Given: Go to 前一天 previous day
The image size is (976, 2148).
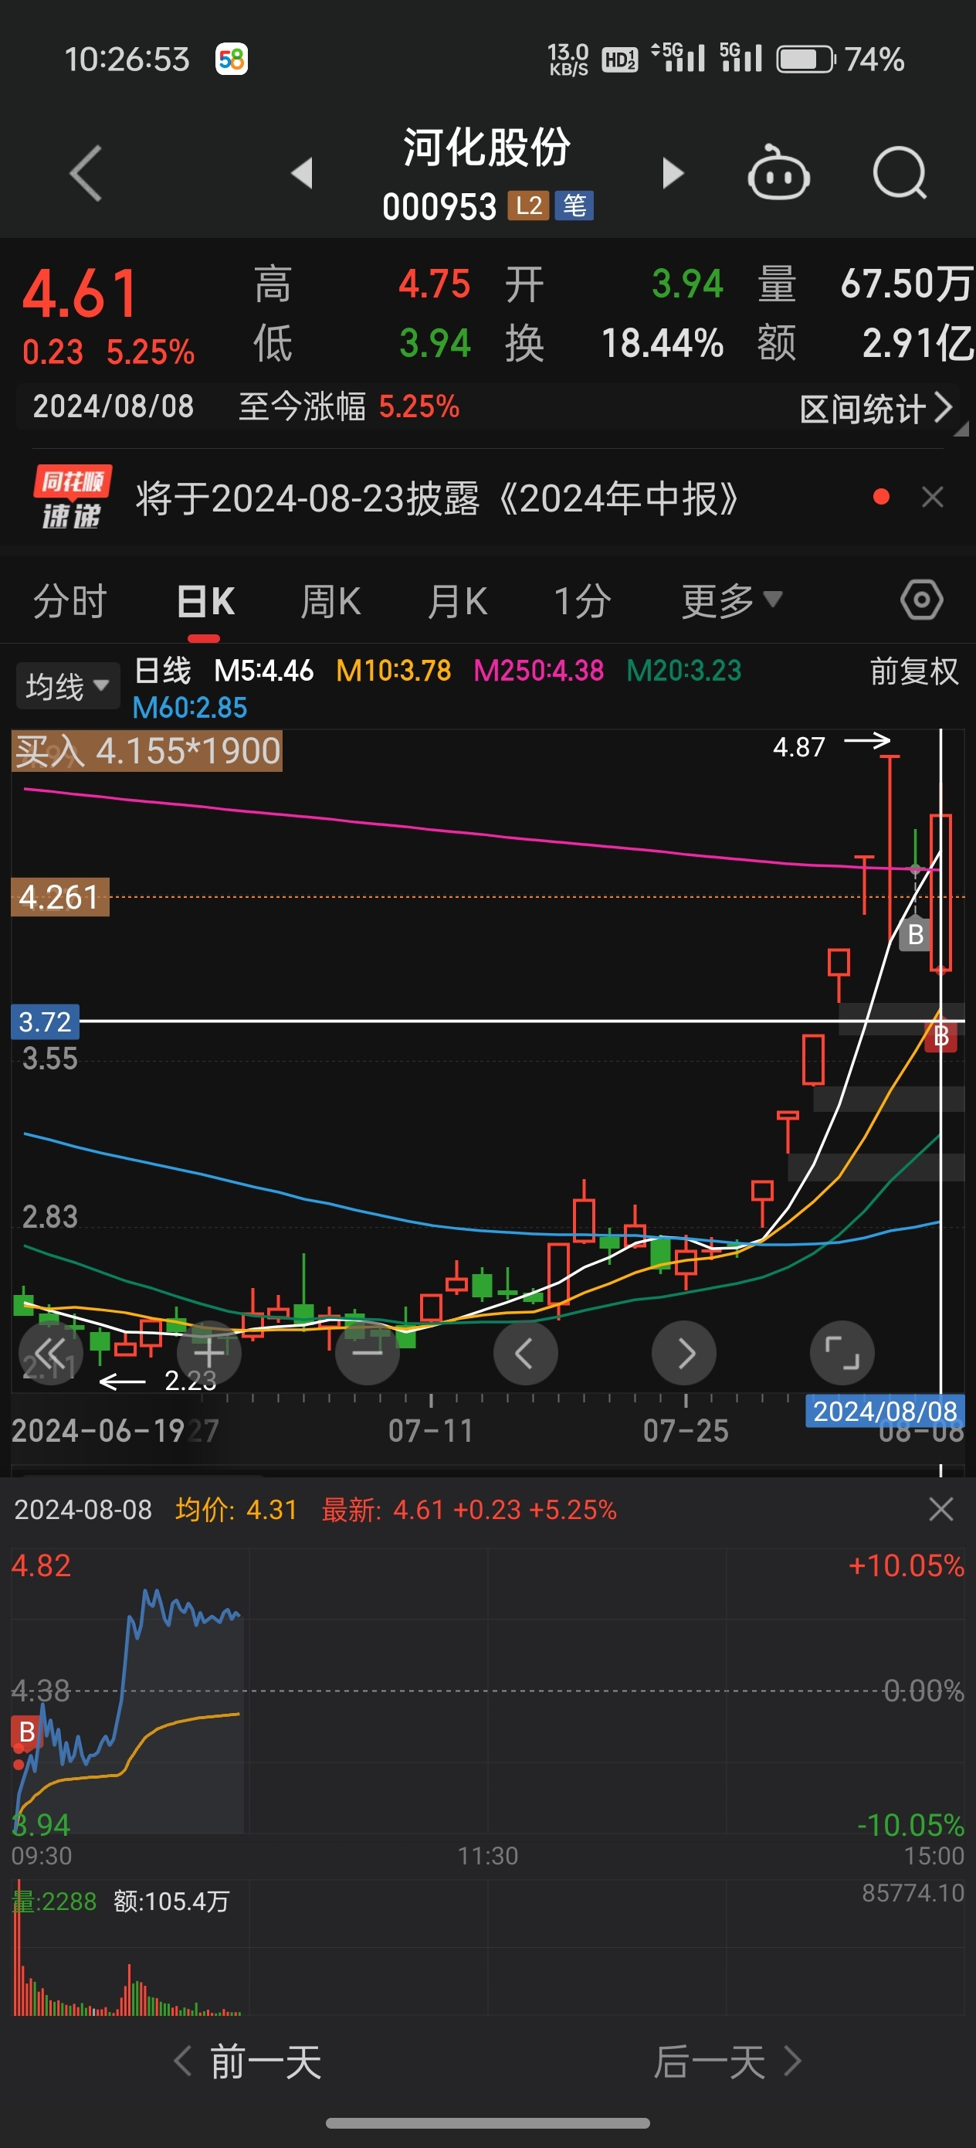Looking at the screenshot, I should click(250, 2062).
